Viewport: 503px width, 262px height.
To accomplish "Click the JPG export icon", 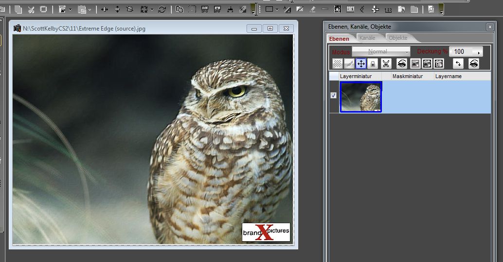I will 205,9.
